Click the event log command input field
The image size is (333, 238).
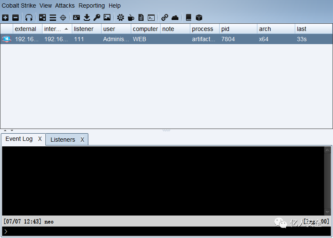pos(166,232)
